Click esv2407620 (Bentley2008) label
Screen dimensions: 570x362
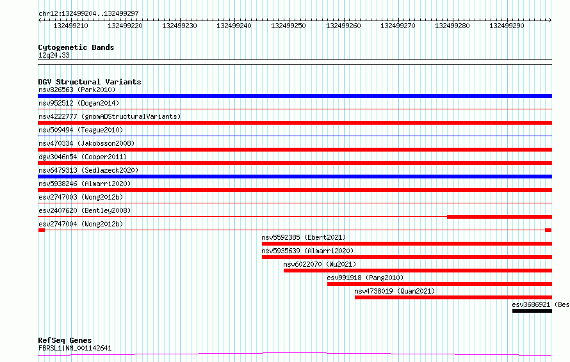[85, 210]
